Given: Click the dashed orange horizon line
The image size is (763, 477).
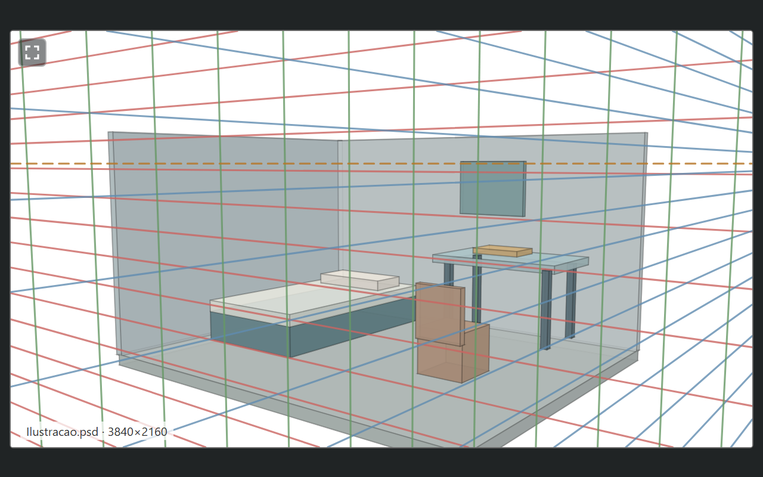Looking at the screenshot, I should coord(381,163).
